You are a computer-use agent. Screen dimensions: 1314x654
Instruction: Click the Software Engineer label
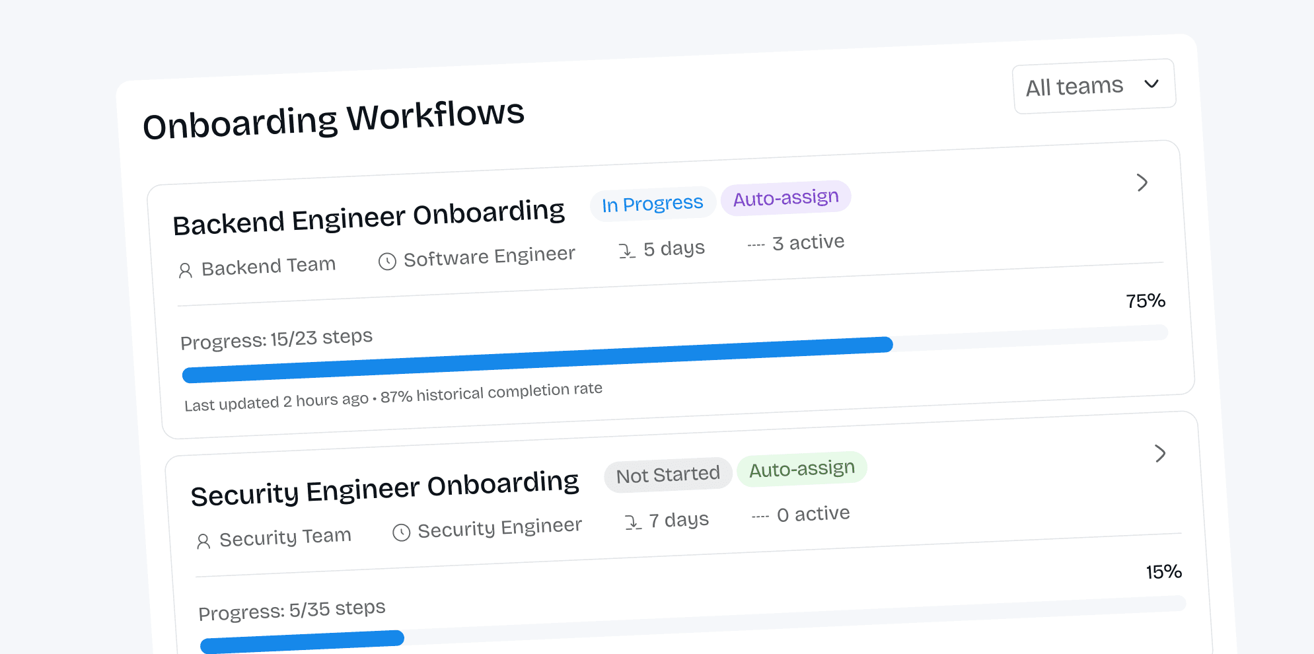[490, 256]
